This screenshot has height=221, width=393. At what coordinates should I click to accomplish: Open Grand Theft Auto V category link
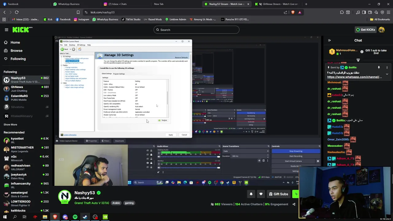pyautogui.click(x=91, y=203)
